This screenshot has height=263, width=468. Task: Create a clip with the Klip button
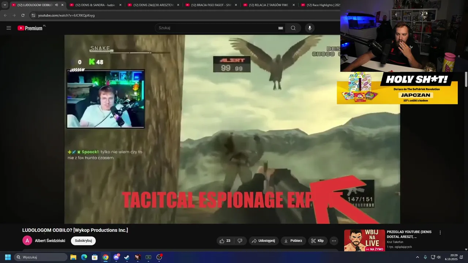317,241
